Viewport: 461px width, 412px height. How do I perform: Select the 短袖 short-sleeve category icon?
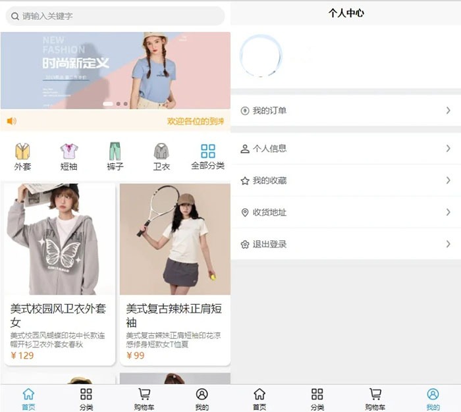coord(69,151)
